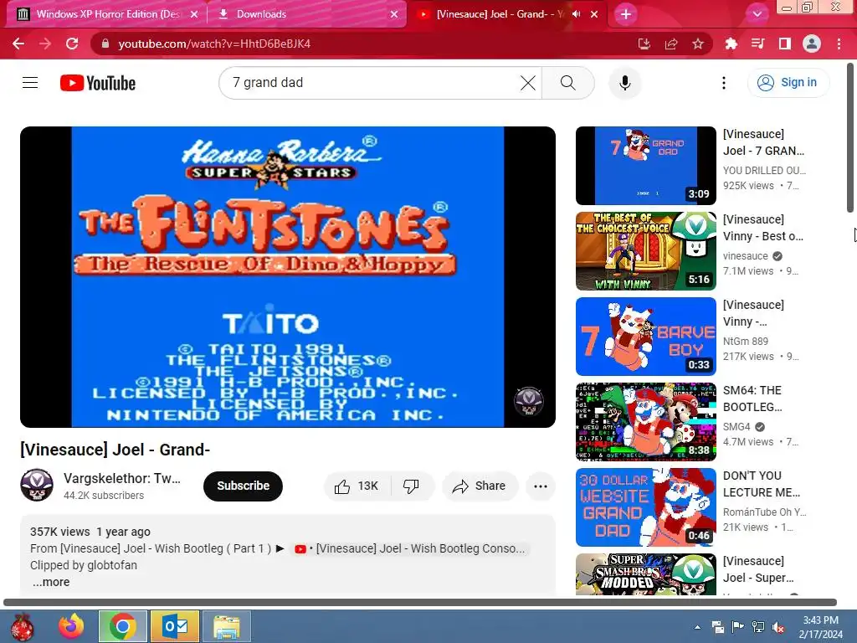Image resolution: width=857 pixels, height=643 pixels.
Task: Open the 7 Barve Boy 0:33 thumbnail
Action: point(645,337)
